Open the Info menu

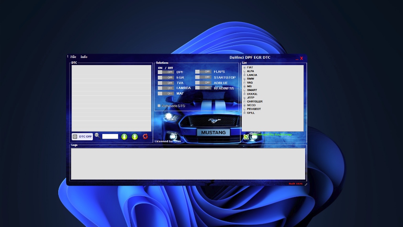point(84,57)
